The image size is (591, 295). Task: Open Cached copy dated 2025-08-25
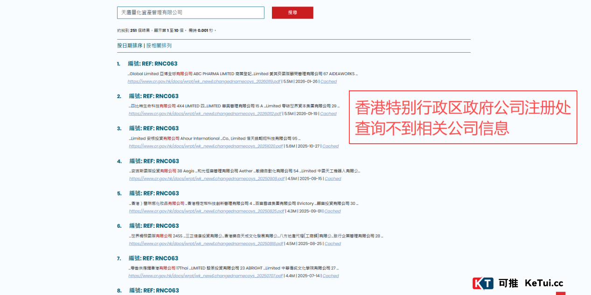333,243
